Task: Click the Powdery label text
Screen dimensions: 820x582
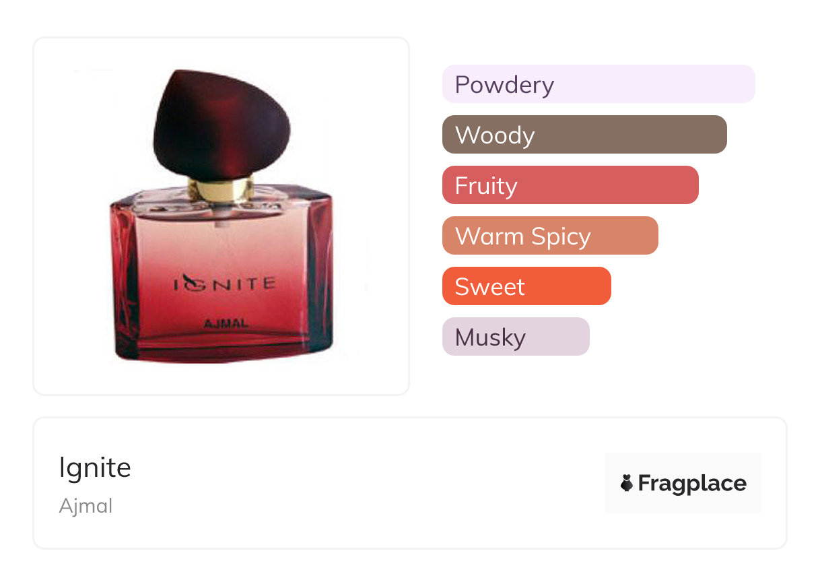Action: pos(504,85)
